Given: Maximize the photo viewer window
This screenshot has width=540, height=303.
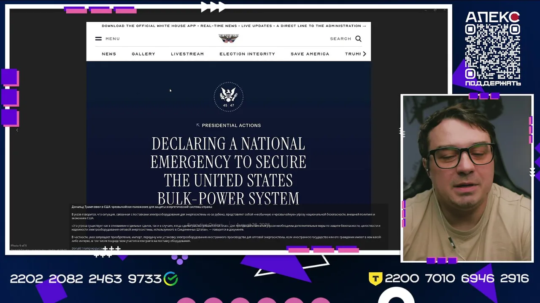Looking at the screenshot, I should pyautogui.click(x=435, y=10).
